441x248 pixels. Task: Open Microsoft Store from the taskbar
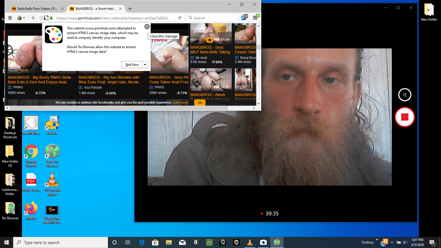tap(155, 242)
